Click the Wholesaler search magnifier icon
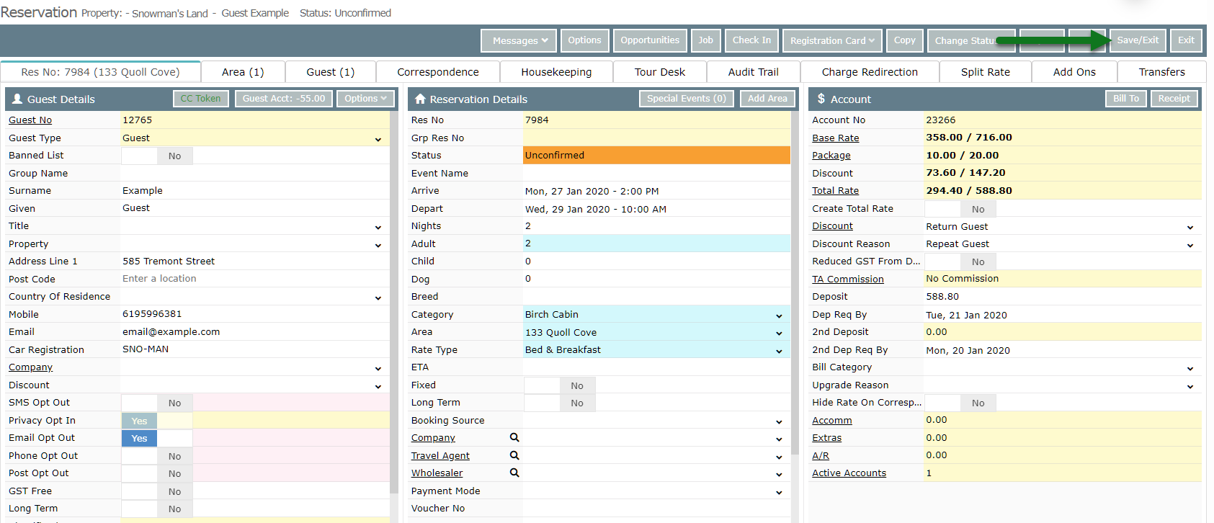1214x523 pixels. [x=514, y=473]
